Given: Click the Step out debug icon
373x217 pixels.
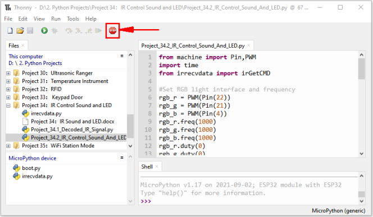Looking at the screenshot, I should click(x=89, y=31).
